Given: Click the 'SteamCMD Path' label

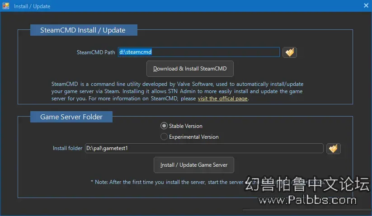Looking at the screenshot, I should (96, 52).
